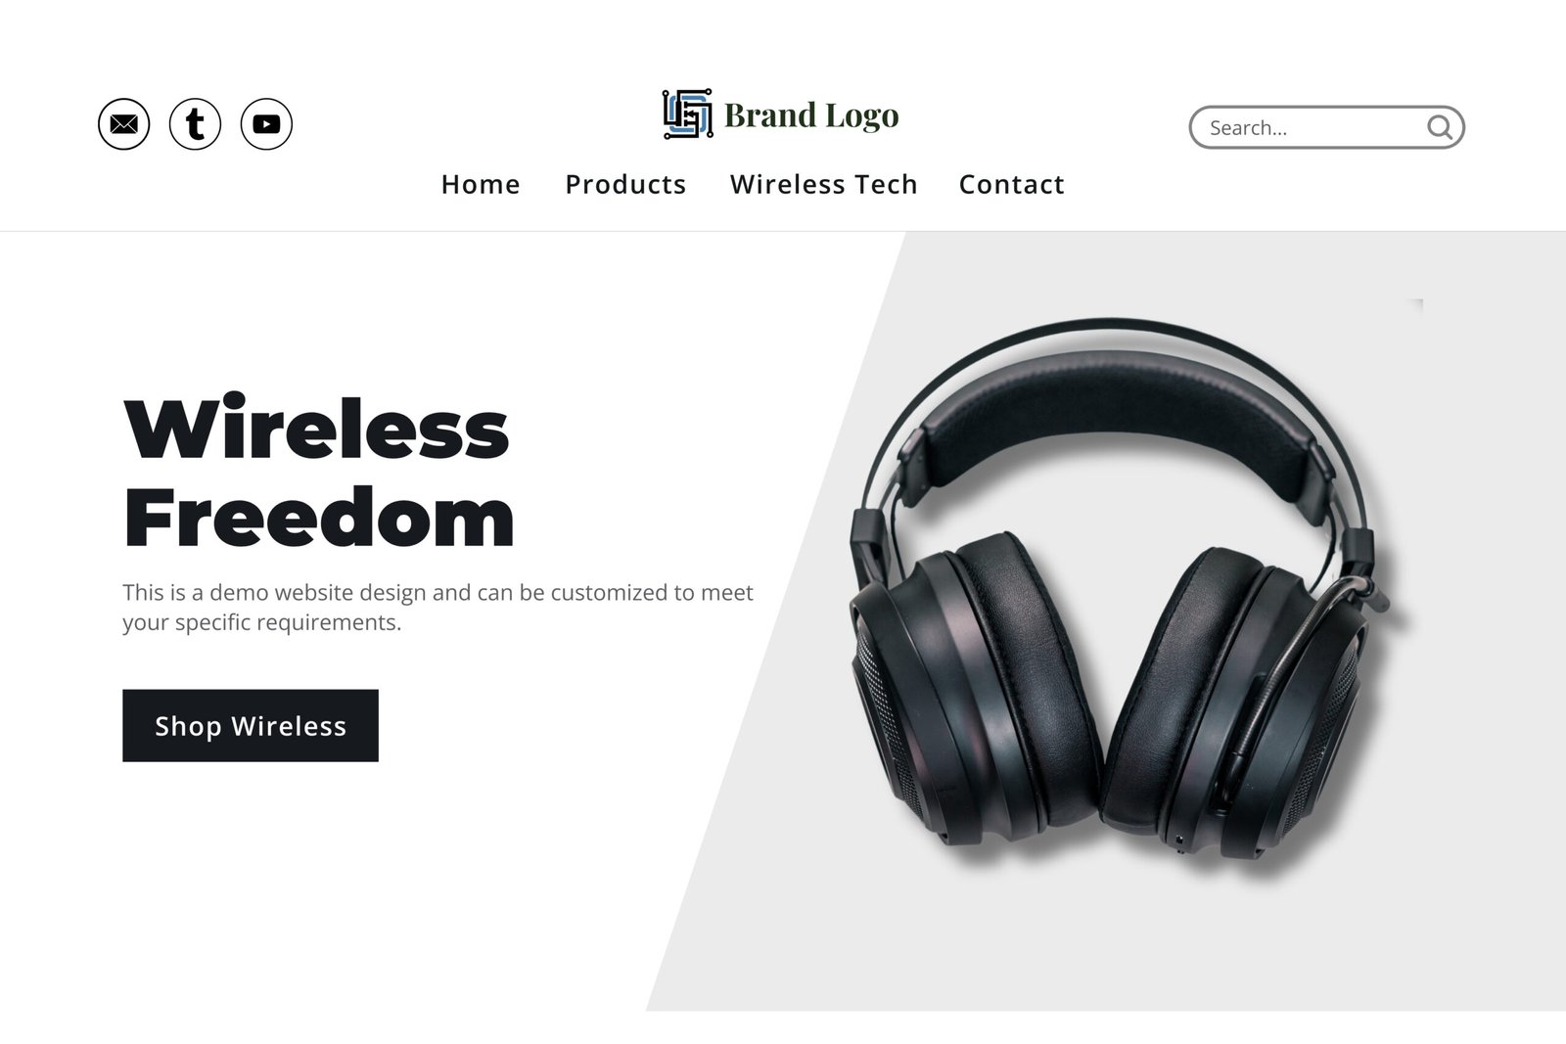Screen dimensions: 1566x1044
Task: Click the demo website description paragraph
Action: point(438,608)
